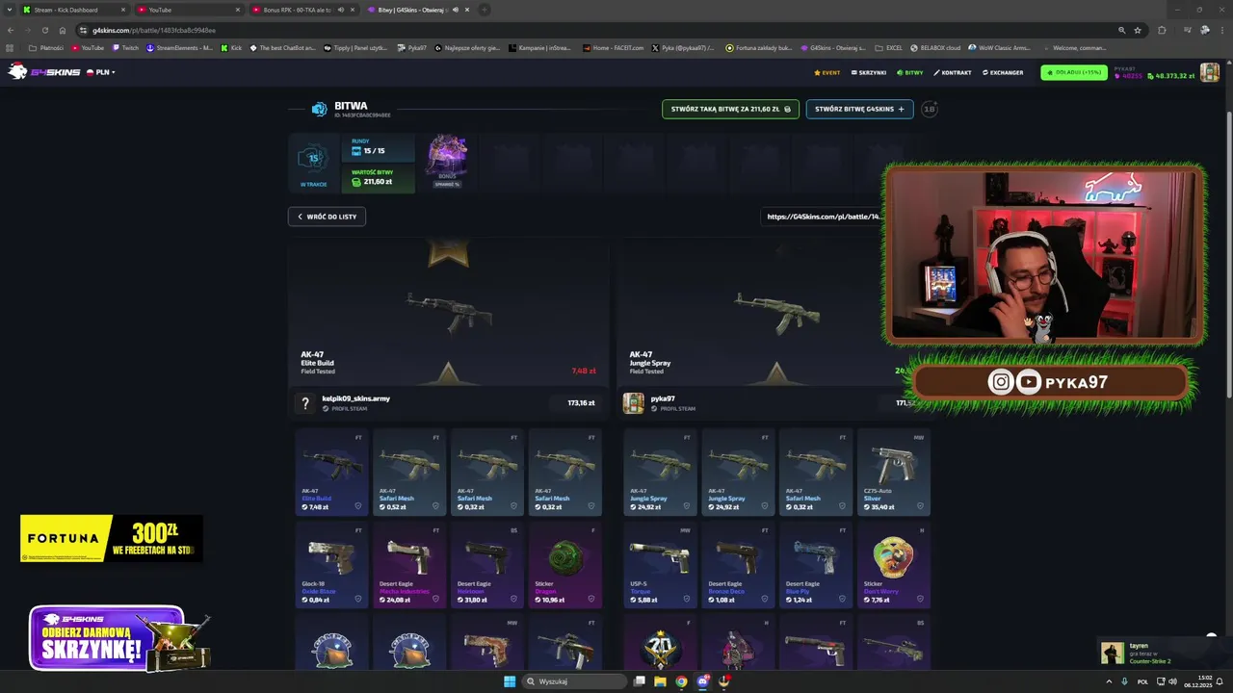Open the user profile avatar in the header

tap(1210, 72)
